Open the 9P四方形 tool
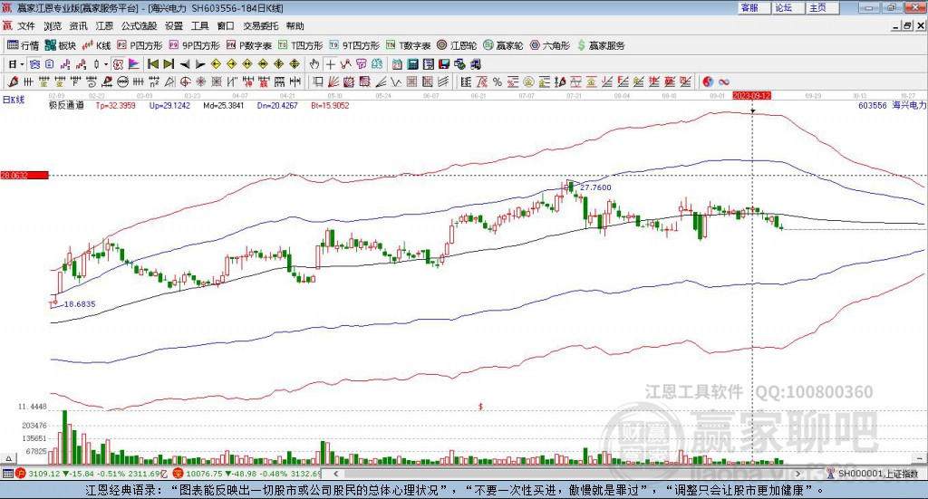Screen dimensions: 928x499 [x=194, y=45]
